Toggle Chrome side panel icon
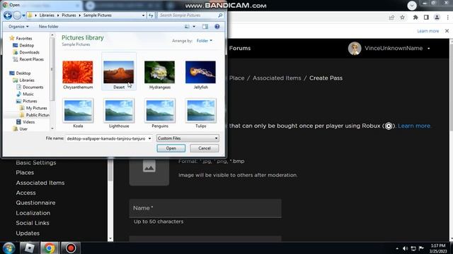 point(426,18)
